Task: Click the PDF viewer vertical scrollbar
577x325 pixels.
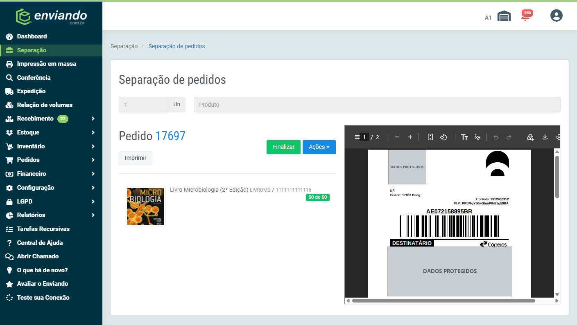Action: [x=557, y=177]
